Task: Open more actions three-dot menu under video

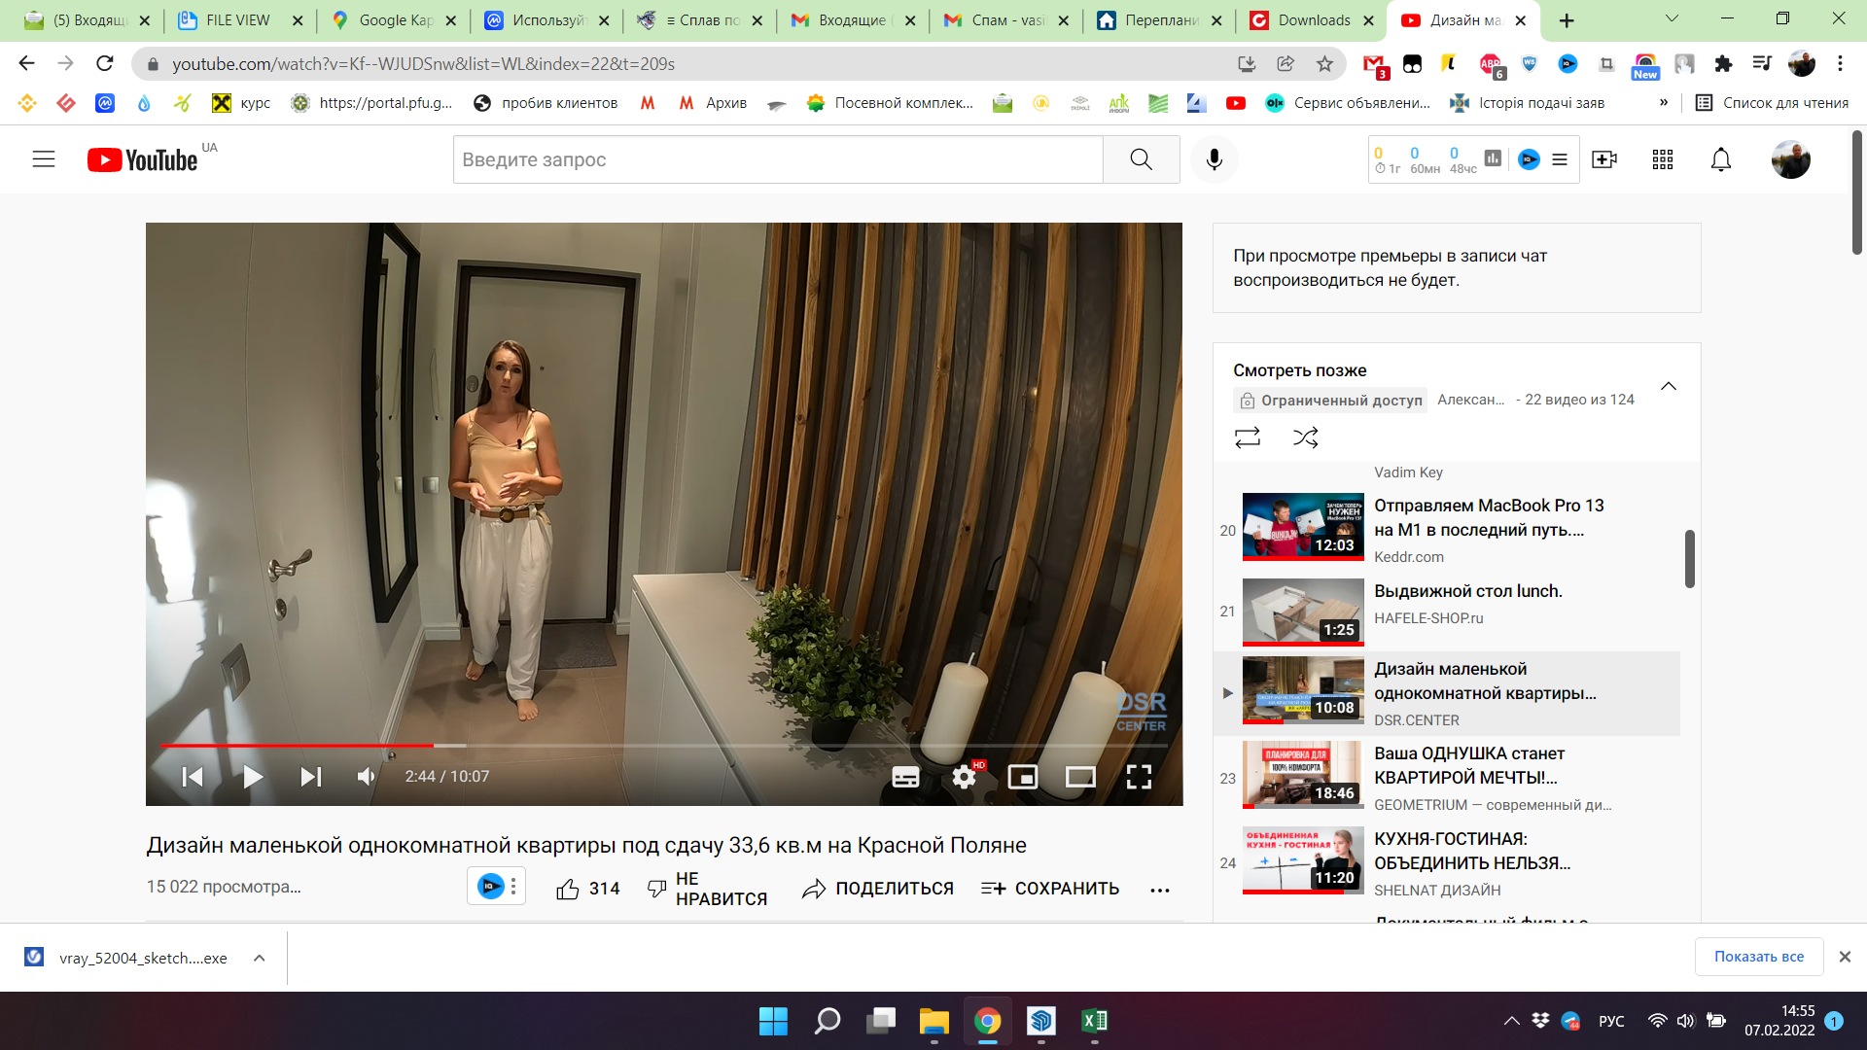Action: click(x=1160, y=890)
